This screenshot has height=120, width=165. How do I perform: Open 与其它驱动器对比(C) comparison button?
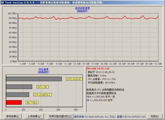click(x=60, y=116)
